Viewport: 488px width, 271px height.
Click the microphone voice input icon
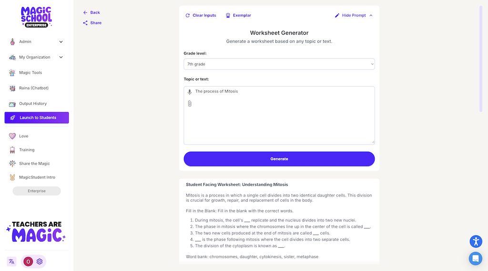point(190,92)
